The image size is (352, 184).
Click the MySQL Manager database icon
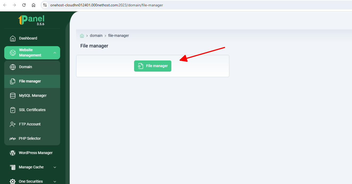pos(13,96)
